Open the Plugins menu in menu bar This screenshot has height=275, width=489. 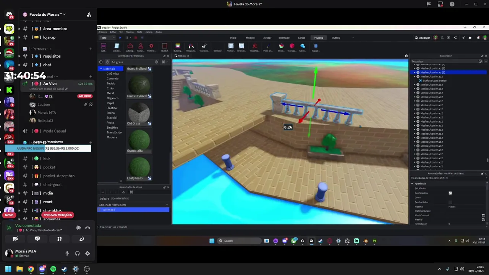pyautogui.click(x=130, y=32)
